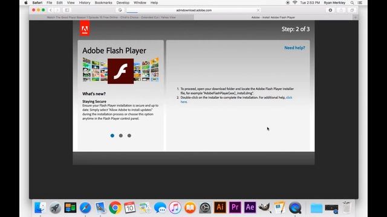Viewport: 387px width, 217px height.
Task: Open the Develop menu
Action: coord(123,2)
